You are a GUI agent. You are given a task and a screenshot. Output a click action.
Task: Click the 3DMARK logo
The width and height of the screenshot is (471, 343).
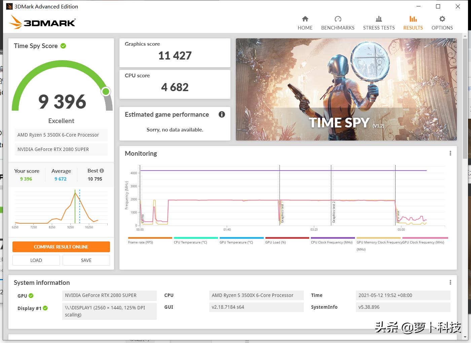point(42,22)
